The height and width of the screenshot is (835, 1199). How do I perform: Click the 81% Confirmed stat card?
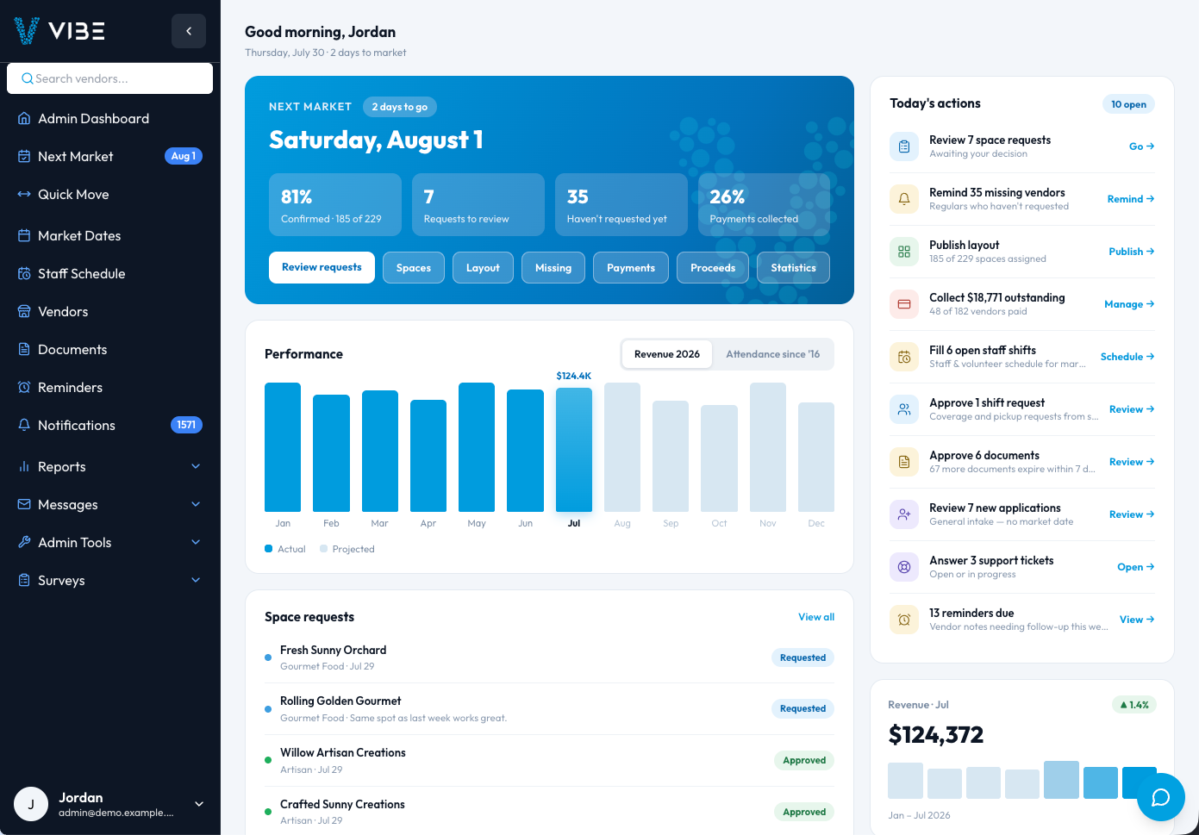(x=335, y=205)
